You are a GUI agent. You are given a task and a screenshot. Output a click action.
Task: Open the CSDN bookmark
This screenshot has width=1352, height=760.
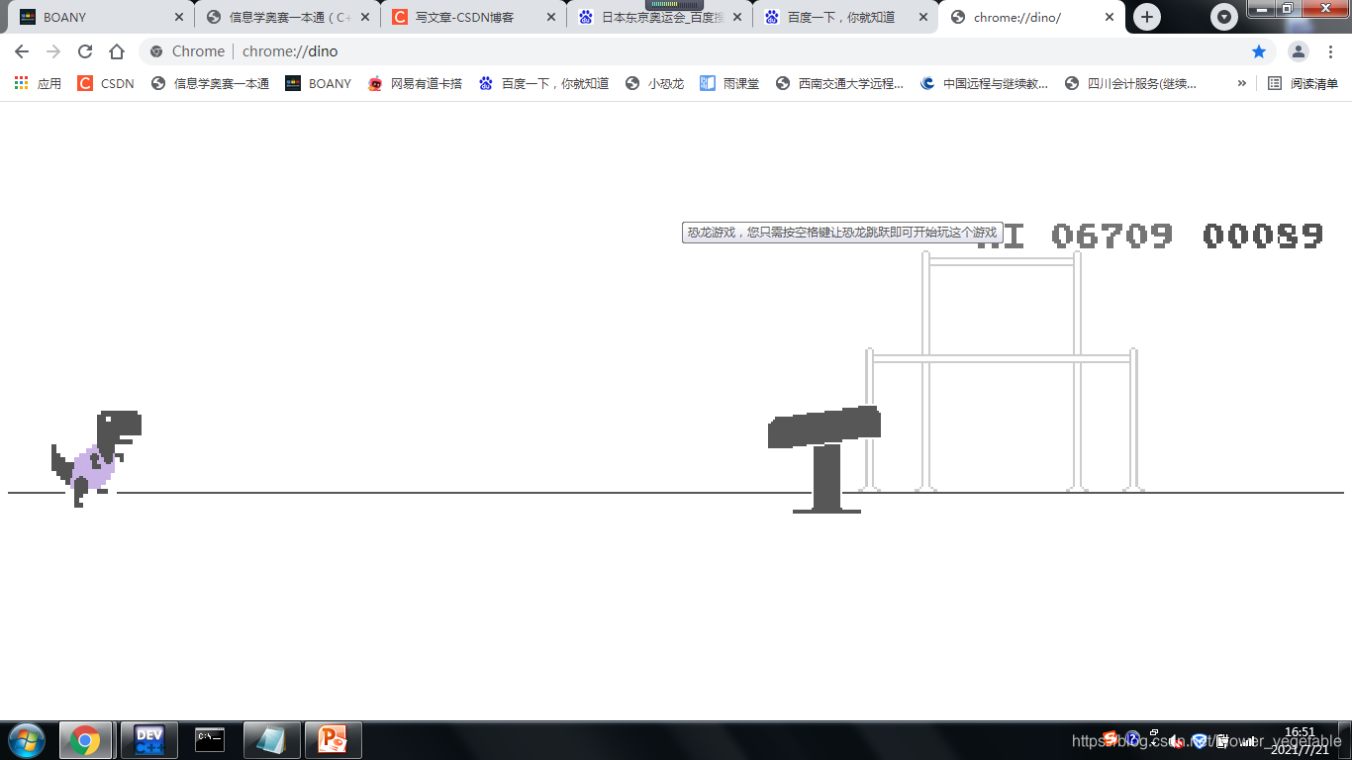pyautogui.click(x=106, y=83)
